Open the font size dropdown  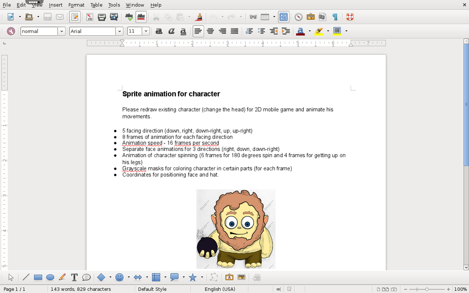(146, 31)
